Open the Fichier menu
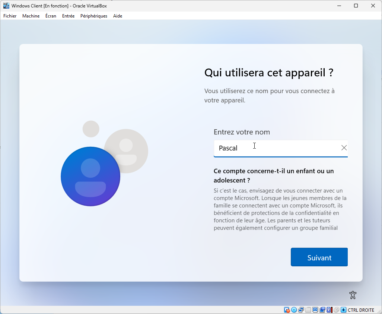The width and height of the screenshot is (382, 314). click(10, 16)
